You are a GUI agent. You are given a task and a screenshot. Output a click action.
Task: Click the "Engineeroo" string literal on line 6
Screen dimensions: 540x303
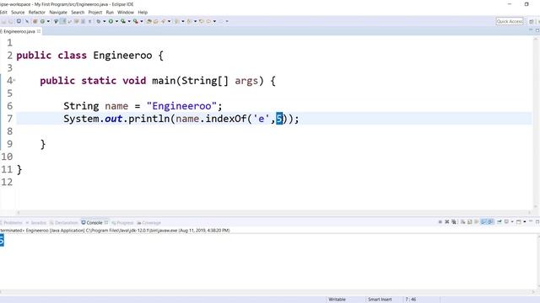point(182,106)
